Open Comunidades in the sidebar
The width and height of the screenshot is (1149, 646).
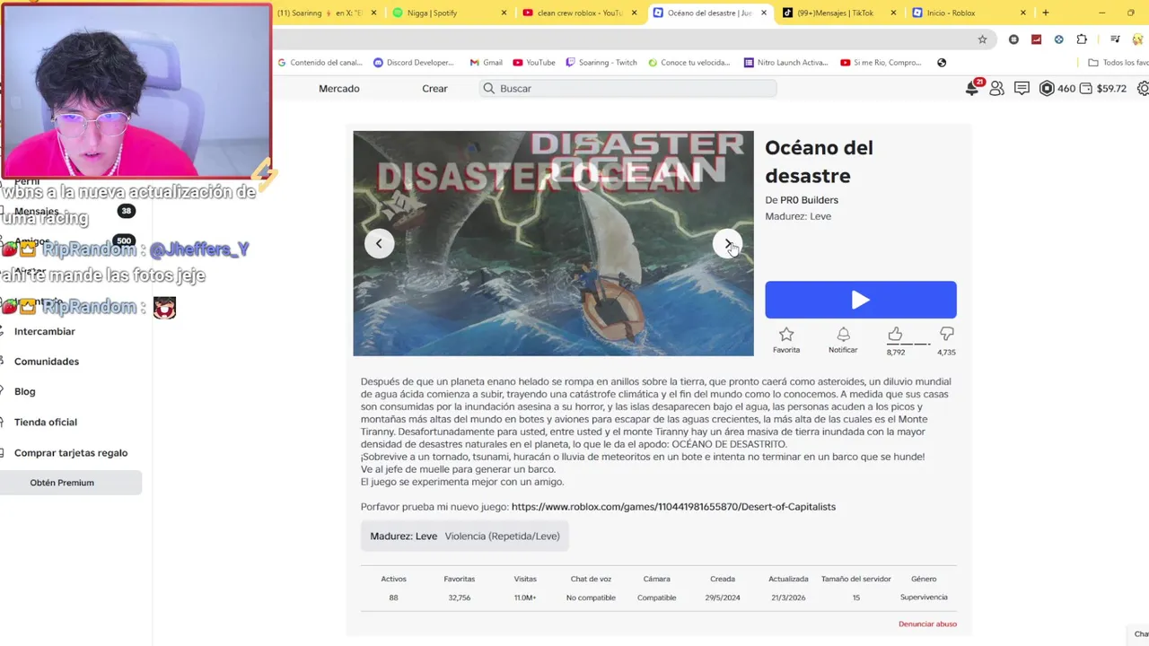click(47, 362)
